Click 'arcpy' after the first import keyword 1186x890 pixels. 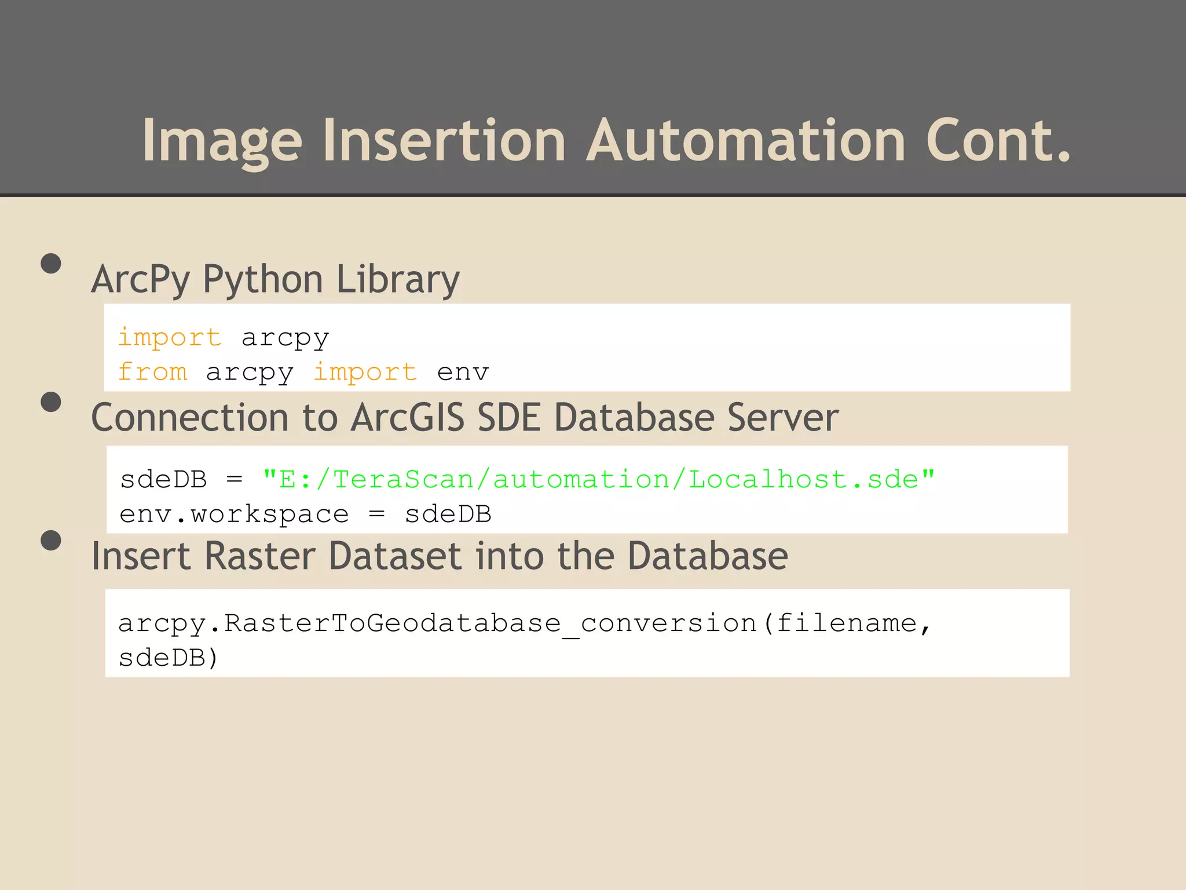[285, 339]
